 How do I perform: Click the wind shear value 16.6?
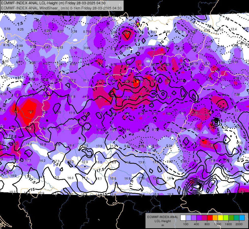point(127,179)
